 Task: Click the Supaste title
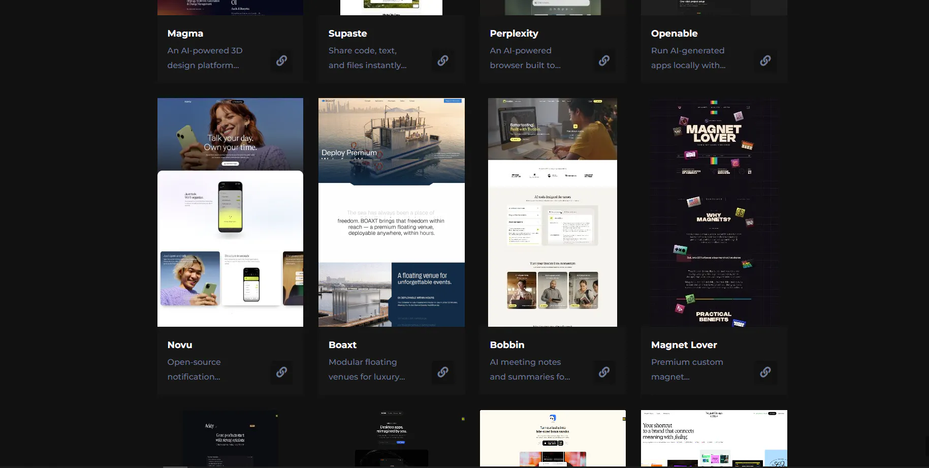(x=347, y=34)
